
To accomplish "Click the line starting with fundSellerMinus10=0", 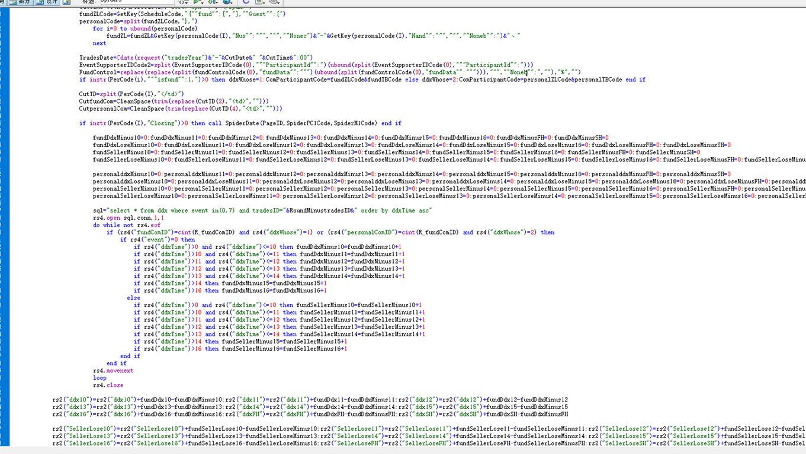I will pyautogui.click(x=397, y=152).
